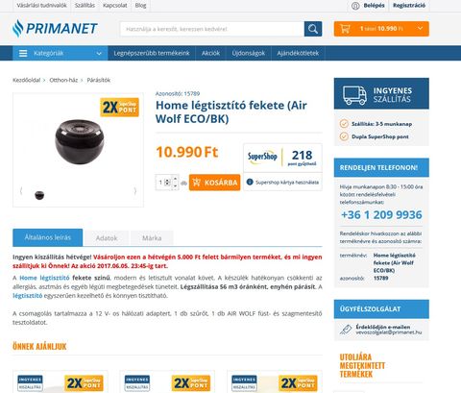This screenshot has height=393, width=461.
Task: Switch to the Adatok tab
Action: [107, 238]
